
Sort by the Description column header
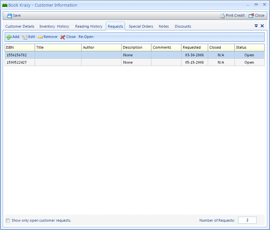point(136,47)
